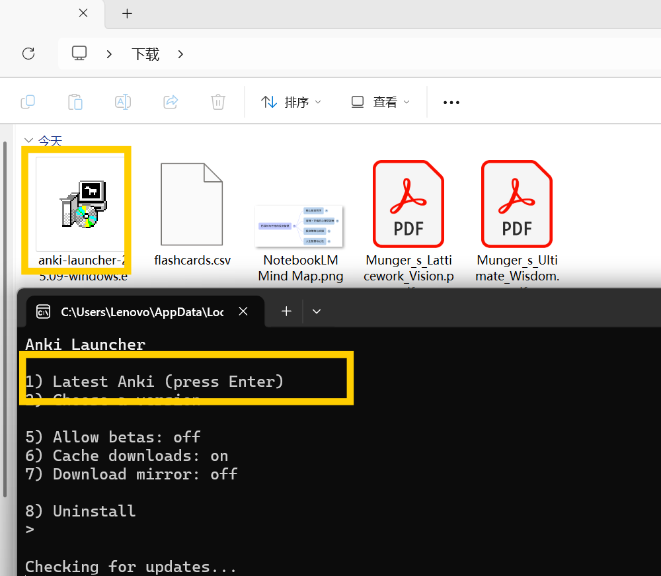
Task: Select the flashcards.csv file
Action: [x=192, y=215]
